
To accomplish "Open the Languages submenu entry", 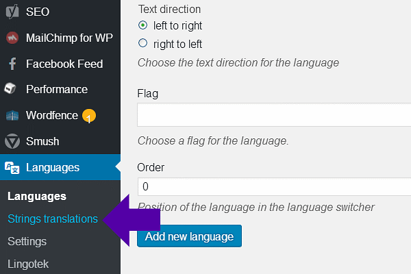I will 37,197.
